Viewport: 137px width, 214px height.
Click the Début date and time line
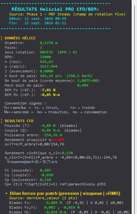click(38, 19)
